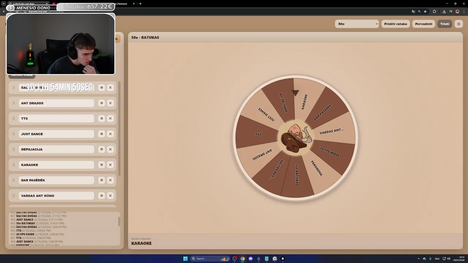Delete the first list entry
This screenshot has width=468, height=263.
tap(110, 88)
